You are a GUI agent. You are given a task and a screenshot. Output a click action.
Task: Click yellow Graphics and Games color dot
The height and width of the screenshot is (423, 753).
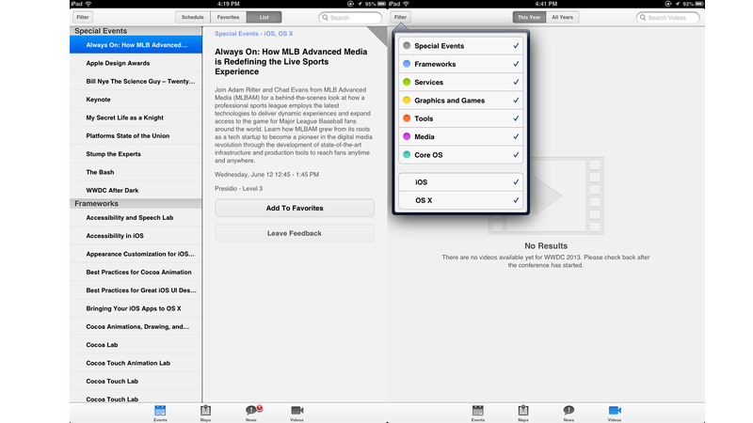407,101
